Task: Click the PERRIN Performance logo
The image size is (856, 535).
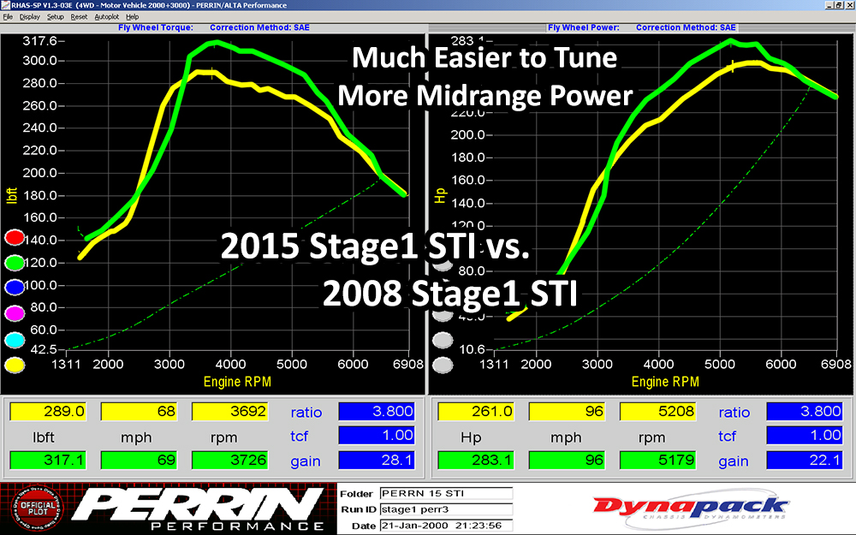Action: click(x=199, y=508)
